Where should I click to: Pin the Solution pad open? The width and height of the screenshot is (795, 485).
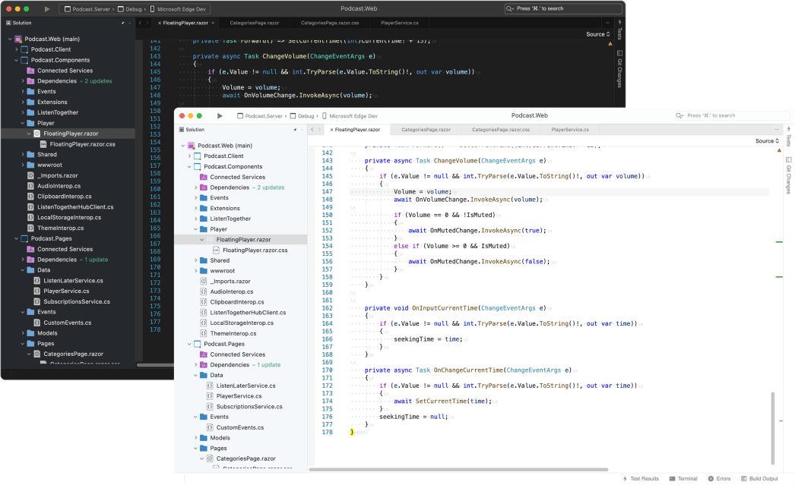pyautogui.click(x=295, y=130)
